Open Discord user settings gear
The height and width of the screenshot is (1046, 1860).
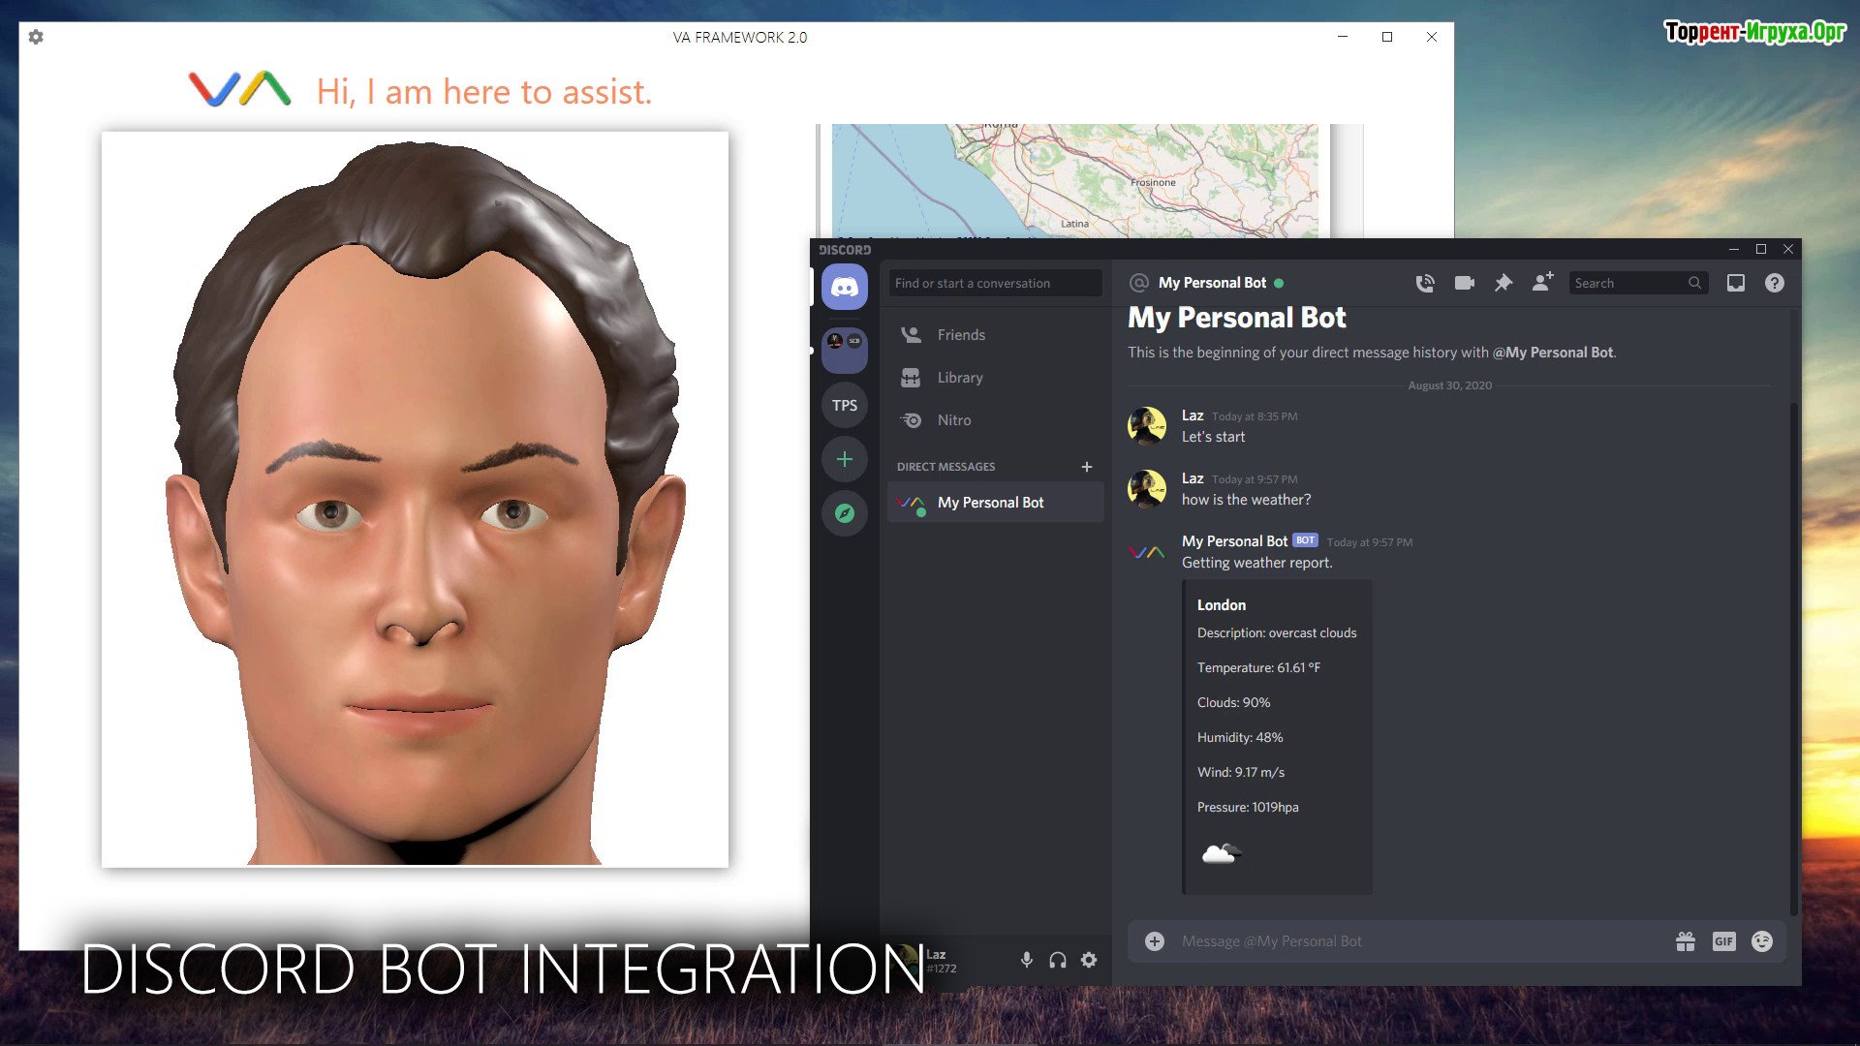pos(1089,960)
